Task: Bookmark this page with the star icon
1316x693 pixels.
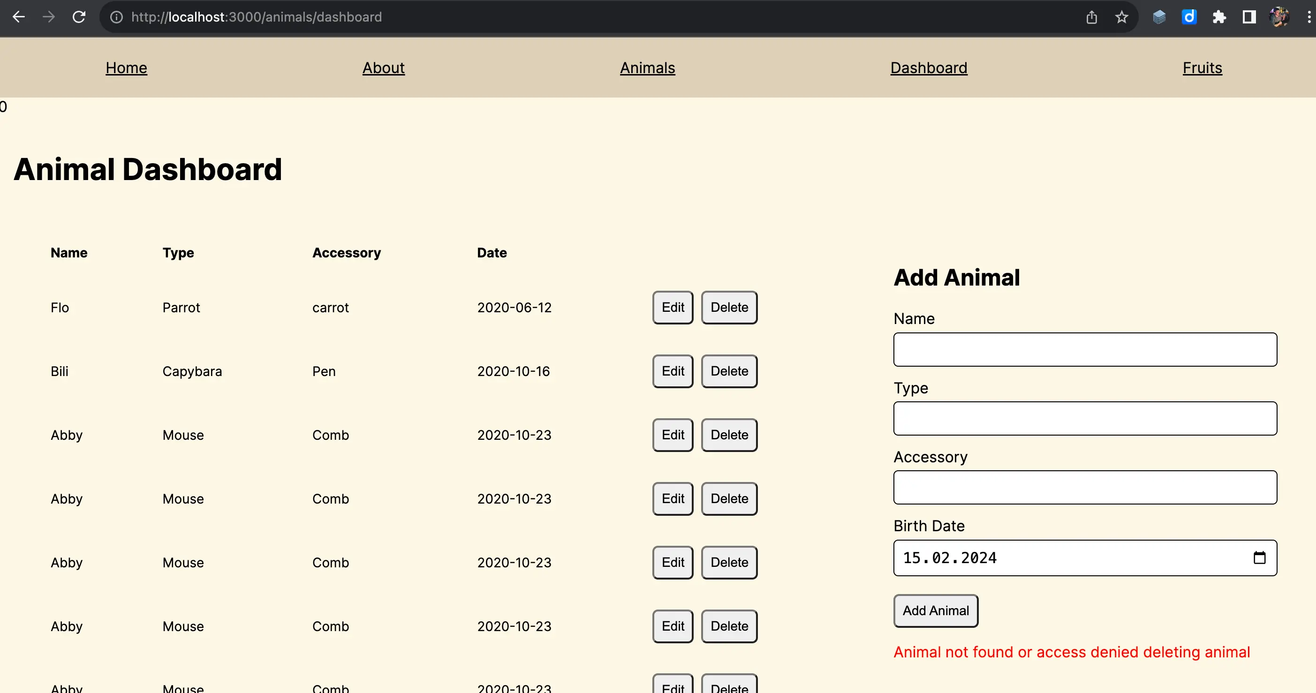Action: [1121, 17]
